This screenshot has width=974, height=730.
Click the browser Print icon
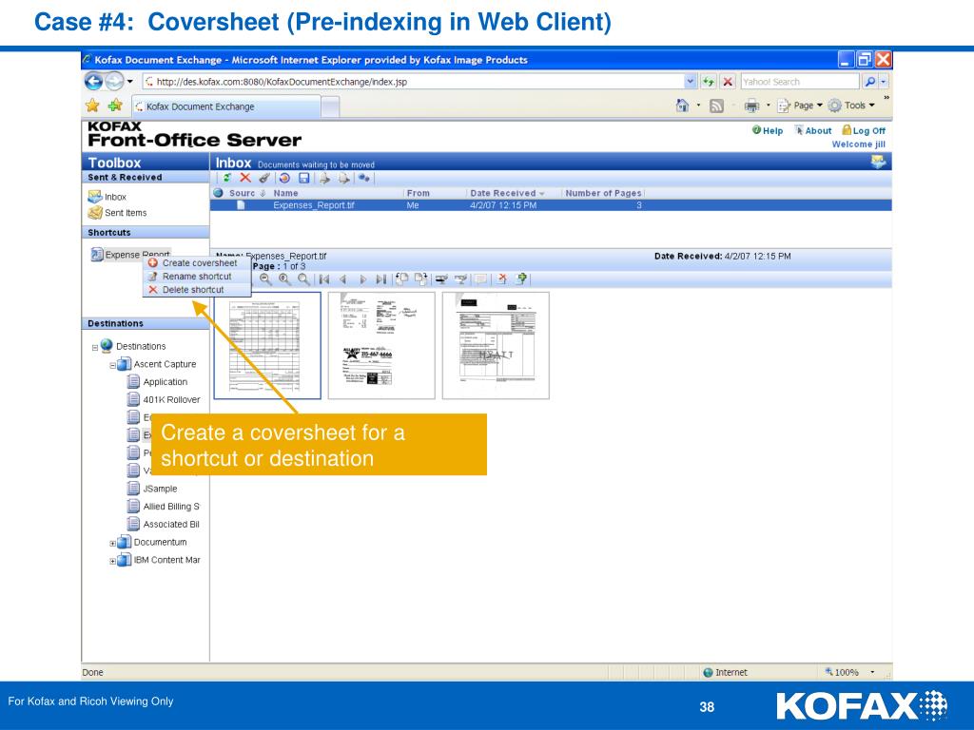click(751, 106)
